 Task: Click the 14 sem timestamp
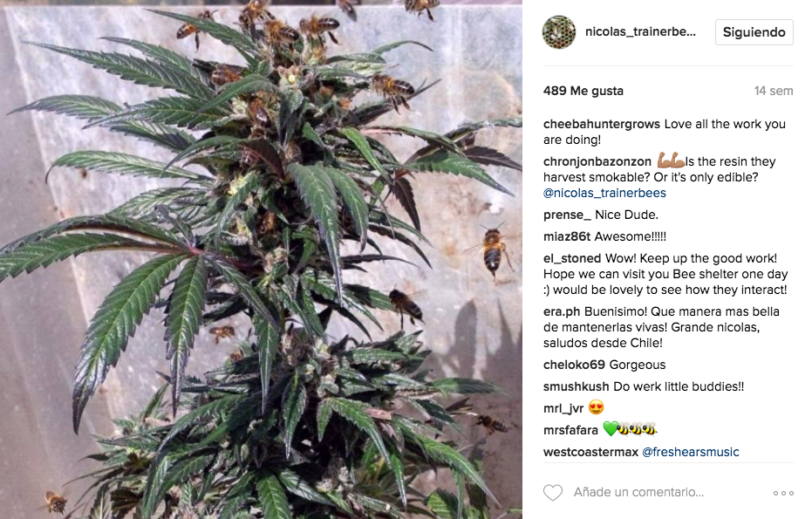[x=773, y=92]
